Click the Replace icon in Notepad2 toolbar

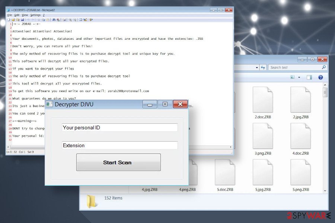[x=58, y=20]
